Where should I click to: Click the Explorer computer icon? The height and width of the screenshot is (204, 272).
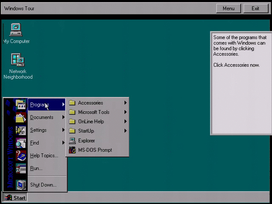click(72, 141)
